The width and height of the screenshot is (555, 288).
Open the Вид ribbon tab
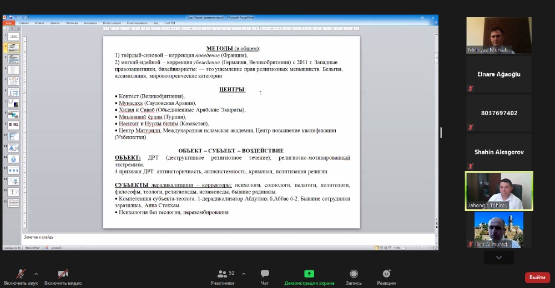coord(156,23)
